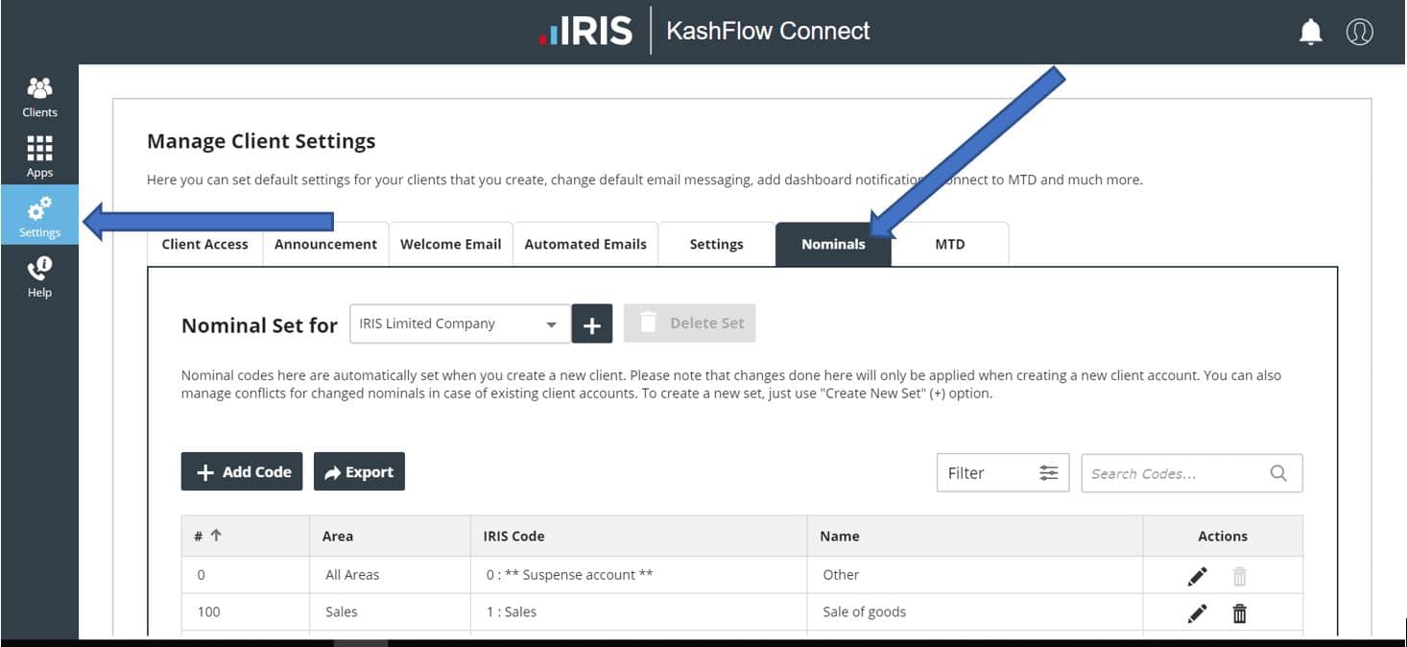Open the Clients sidebar icon
The height and width of the screenshot is (647, 1407).
[x=39, y=96]
